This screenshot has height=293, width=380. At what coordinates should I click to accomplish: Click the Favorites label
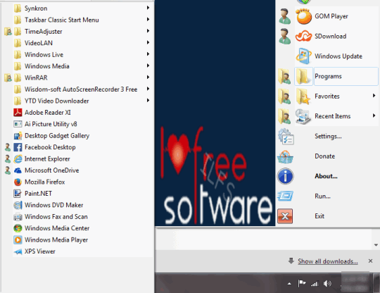click(327, 96)
